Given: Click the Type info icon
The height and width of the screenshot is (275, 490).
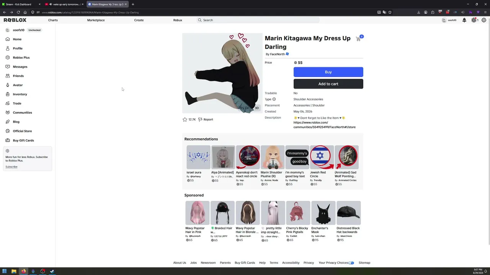Looking at the screenshot, I should (274, 99).
